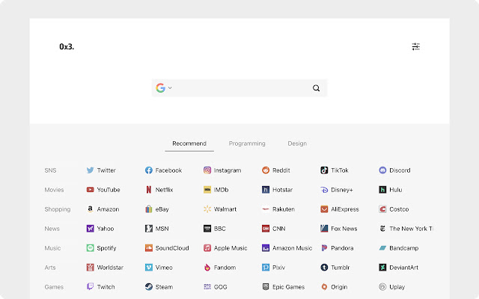Click the News category label

pos(52,229)
